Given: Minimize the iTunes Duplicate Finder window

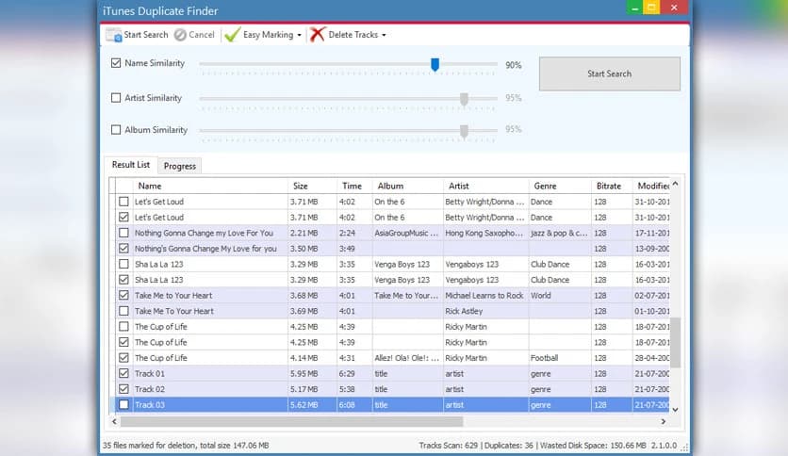Looking at the screenshot, I should pyautogui.click(x=634, y=7).
